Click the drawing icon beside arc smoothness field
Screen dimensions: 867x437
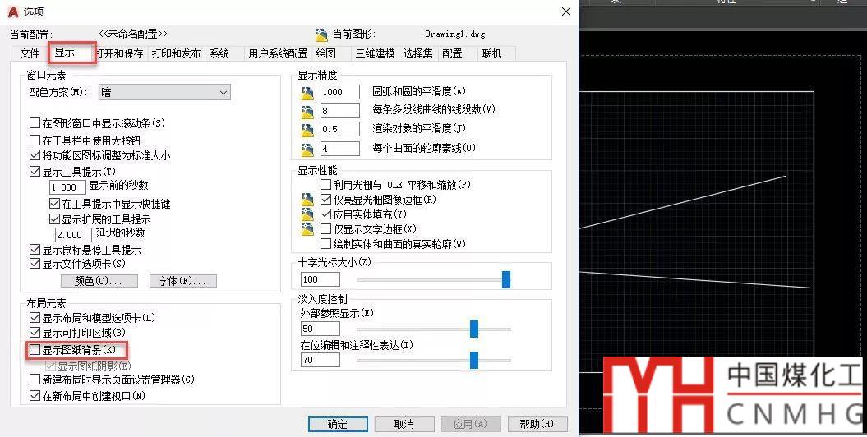[x=308, y=92]
